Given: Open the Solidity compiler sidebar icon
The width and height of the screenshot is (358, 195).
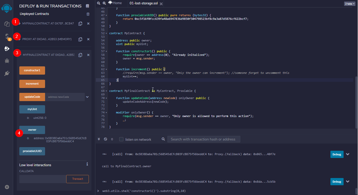Looking at the screenshot, I should [7, 36].
